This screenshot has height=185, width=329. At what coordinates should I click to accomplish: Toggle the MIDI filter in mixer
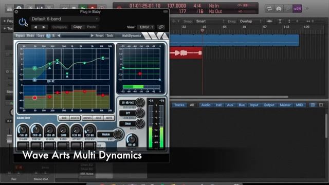point(299,105)
